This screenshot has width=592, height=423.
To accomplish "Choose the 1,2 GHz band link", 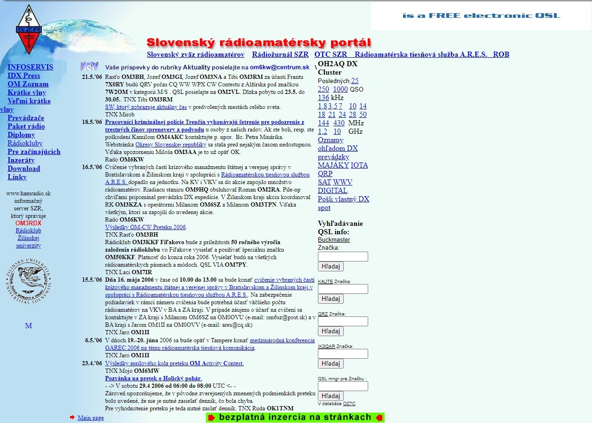I will pos(323,131).
